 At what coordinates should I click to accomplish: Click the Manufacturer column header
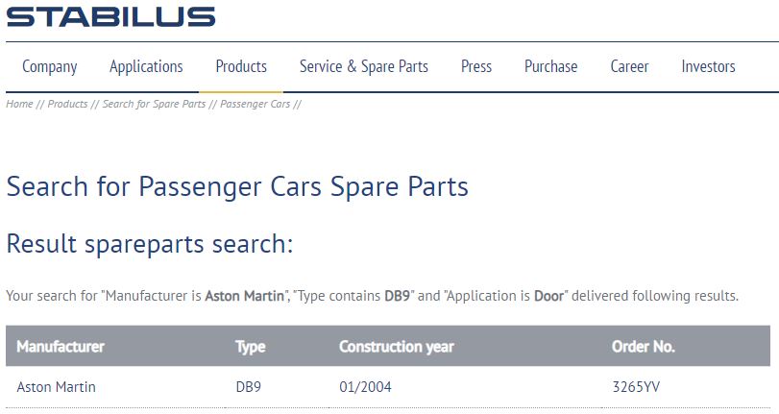61,346
